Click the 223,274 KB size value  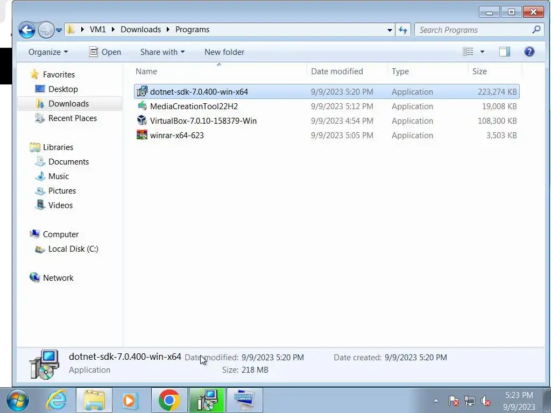click(497, 91)
